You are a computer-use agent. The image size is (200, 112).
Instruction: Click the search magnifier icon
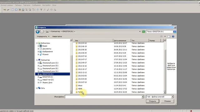coord(175,31)
